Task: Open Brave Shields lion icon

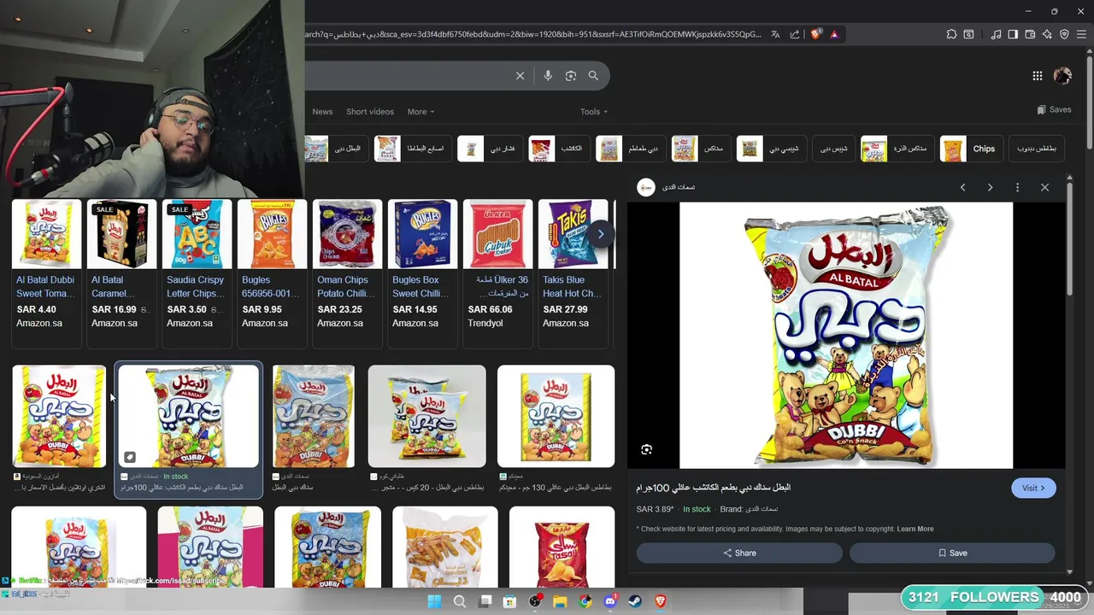Action: click(815, 34)
